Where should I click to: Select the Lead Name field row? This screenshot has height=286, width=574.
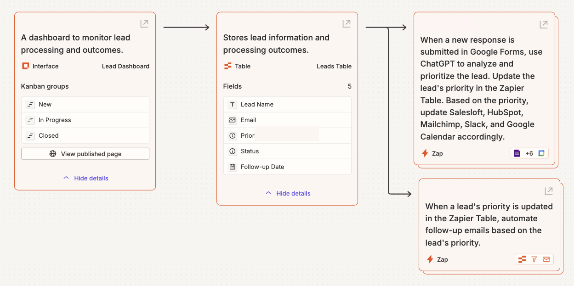point(287,104)
